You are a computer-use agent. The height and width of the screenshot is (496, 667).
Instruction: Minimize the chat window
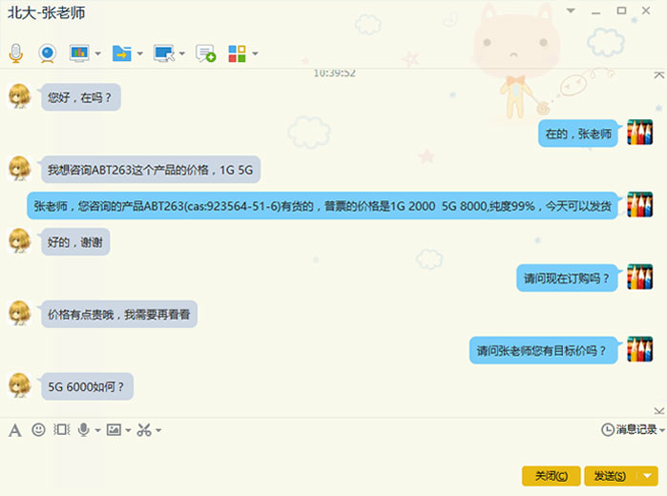point(596,11)
